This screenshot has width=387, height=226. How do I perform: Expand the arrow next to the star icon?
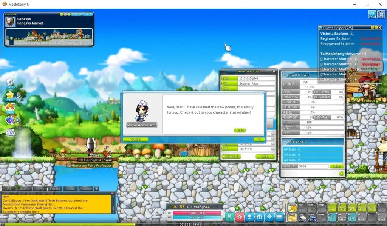19,95
